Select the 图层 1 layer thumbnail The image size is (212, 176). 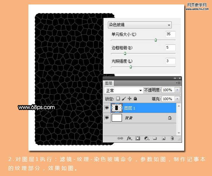[x=117, y=108]
